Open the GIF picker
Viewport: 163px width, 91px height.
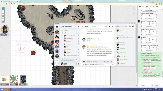[x=108, y=62]
